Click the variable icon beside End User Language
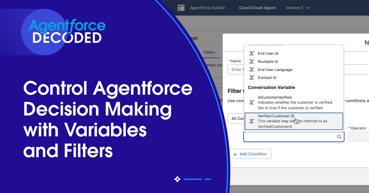The image size is (369, 193). (251, 70)
